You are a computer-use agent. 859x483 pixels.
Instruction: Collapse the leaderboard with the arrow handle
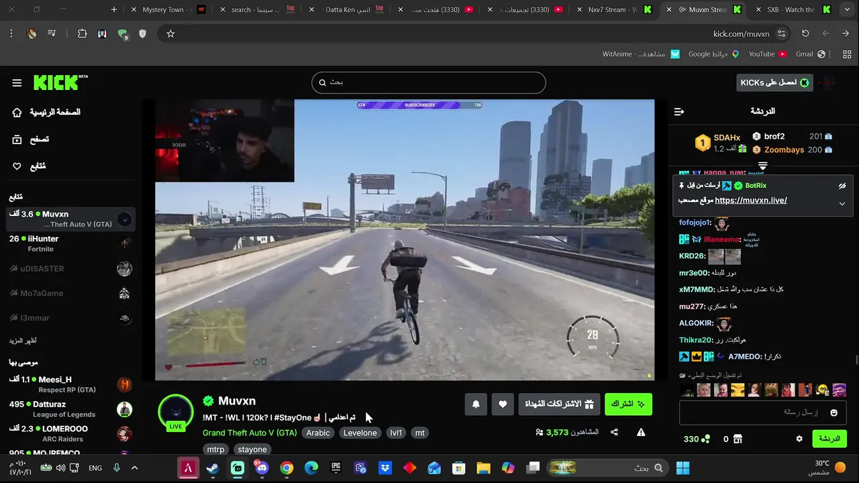tap(762, 166)
